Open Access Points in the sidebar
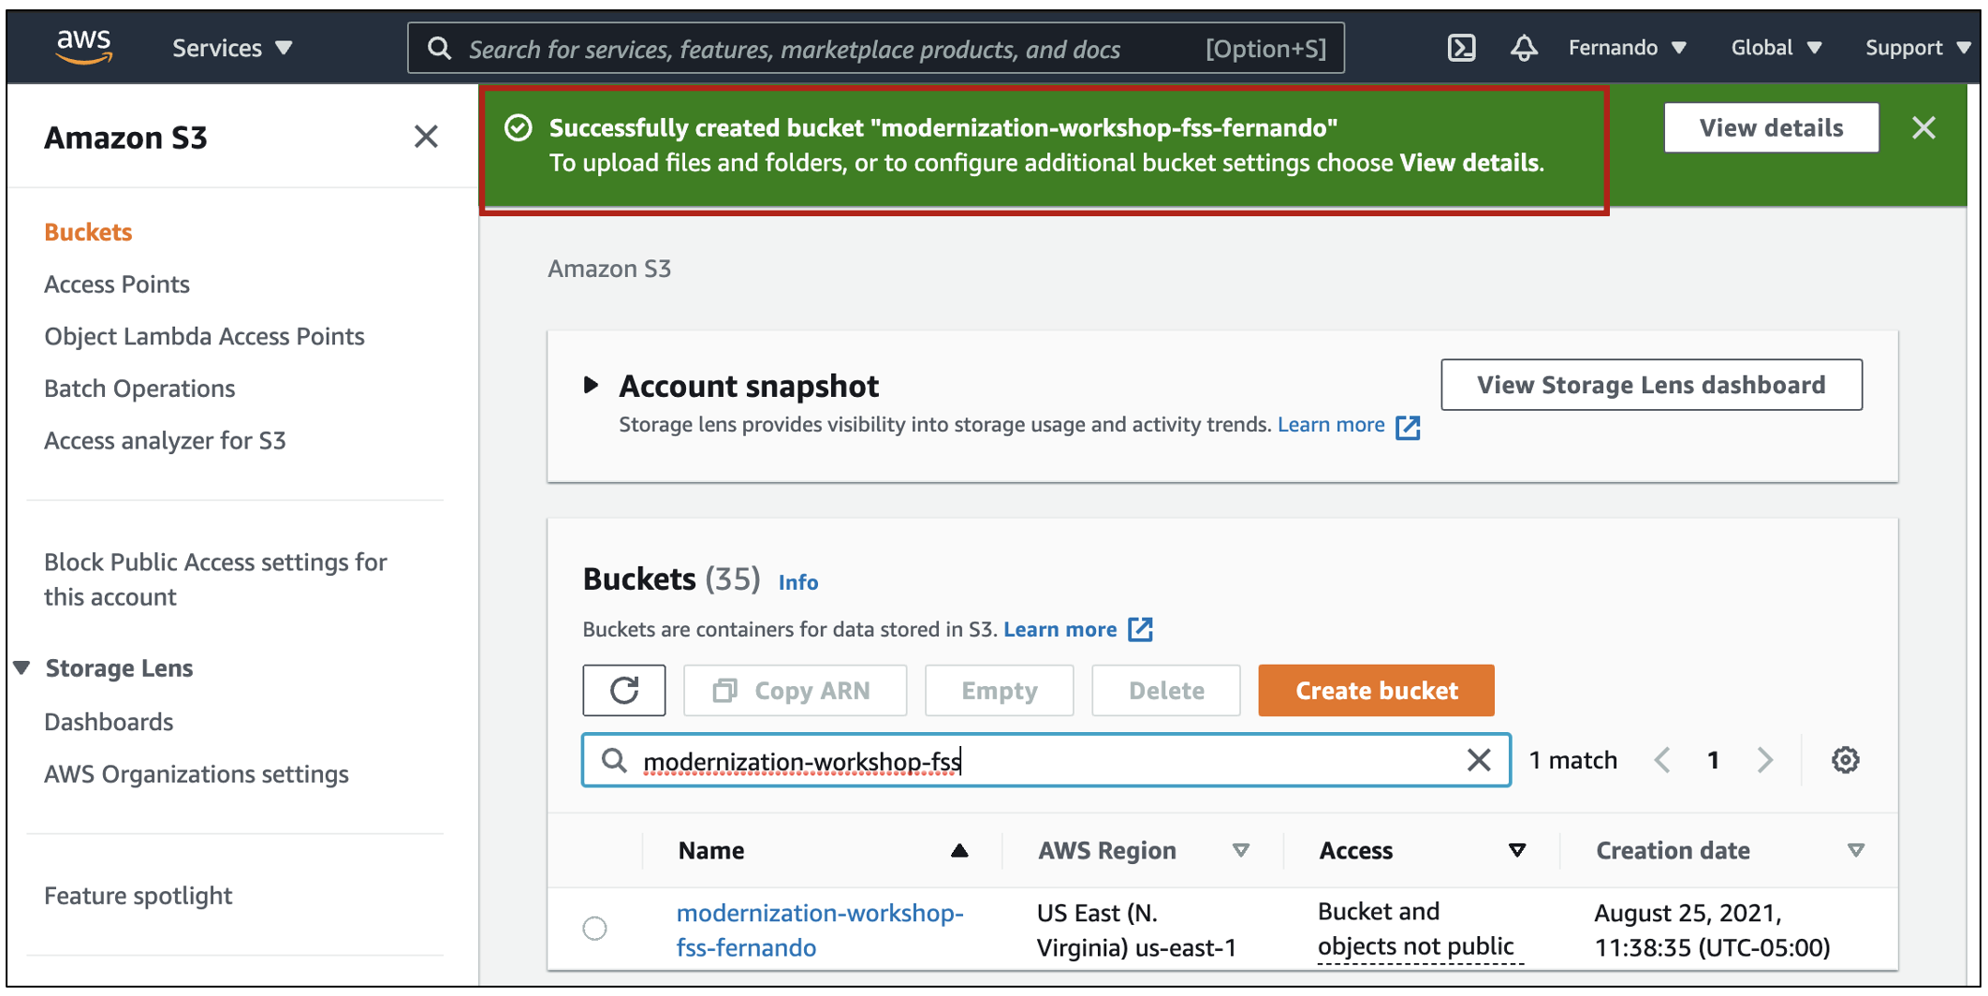The image size is (1988, 996). [x=117, y=285]
